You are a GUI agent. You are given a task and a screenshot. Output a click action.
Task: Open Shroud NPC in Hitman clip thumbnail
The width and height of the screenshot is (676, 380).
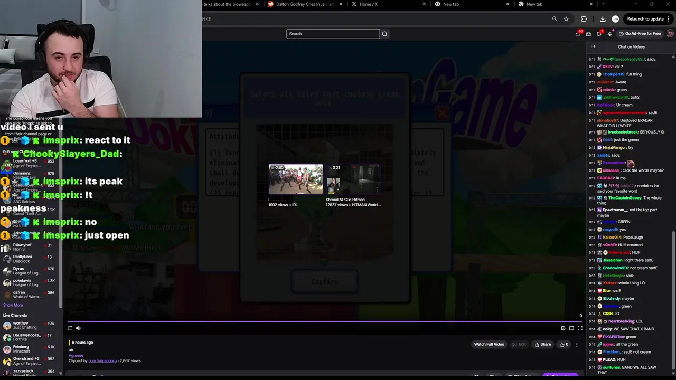tap(353, 179)
